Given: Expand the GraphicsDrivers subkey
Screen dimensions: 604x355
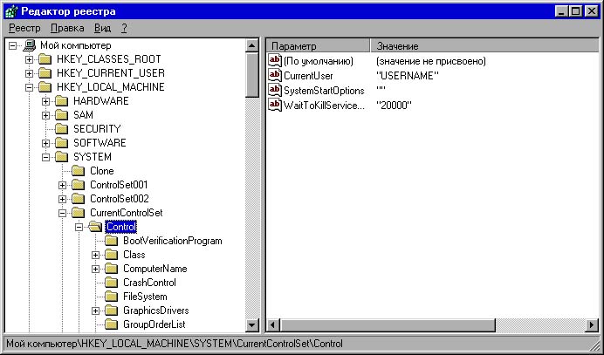Looking at the screenshot, I should pos(95,311).
